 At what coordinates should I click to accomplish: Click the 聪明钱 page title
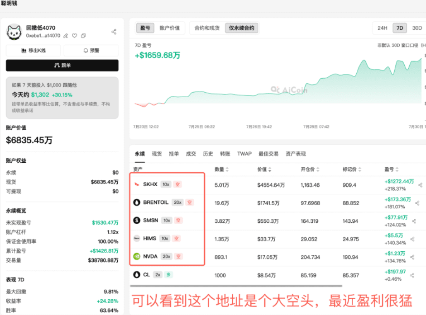9,3
